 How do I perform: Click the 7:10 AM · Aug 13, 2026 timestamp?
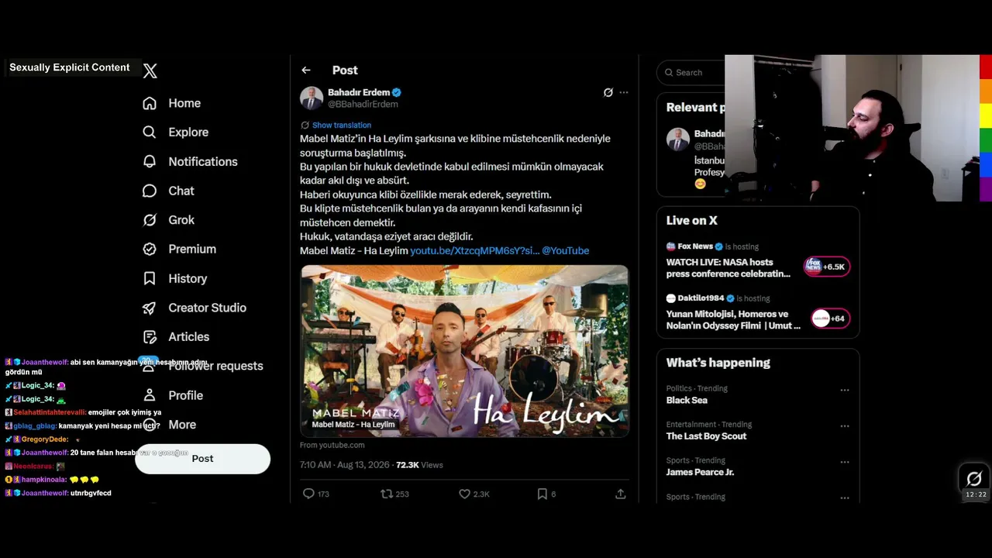click(345, 465)
